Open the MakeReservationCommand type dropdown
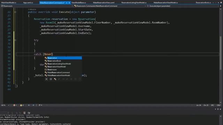Viewport: 223px width, 125px height. pos(145,6)
